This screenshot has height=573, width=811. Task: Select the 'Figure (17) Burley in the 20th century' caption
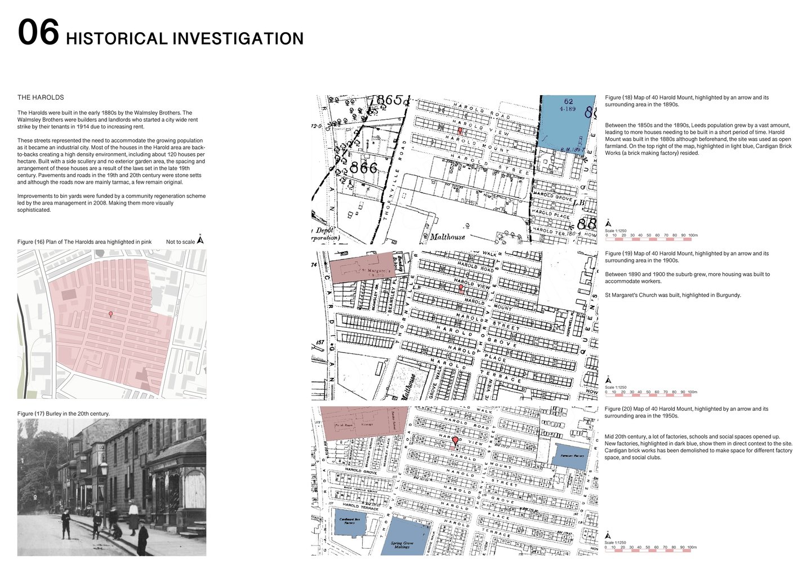[64, 414]
